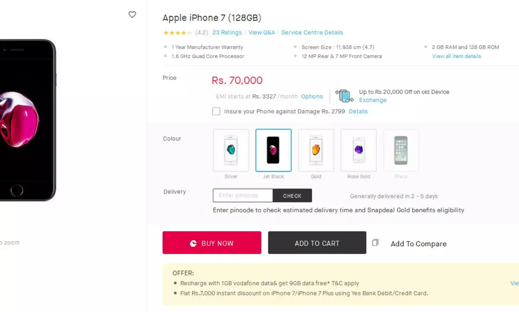The height and width of the screenshot is (312, 519).
Task: Open View Q&A link
Action: (262, 33)
